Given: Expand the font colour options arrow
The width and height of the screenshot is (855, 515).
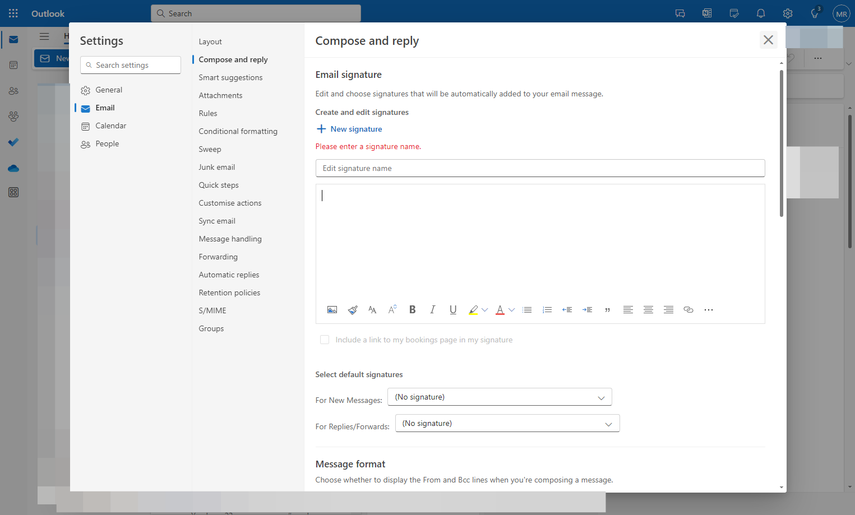Looking at the screenshot, I should pos(512,310).
